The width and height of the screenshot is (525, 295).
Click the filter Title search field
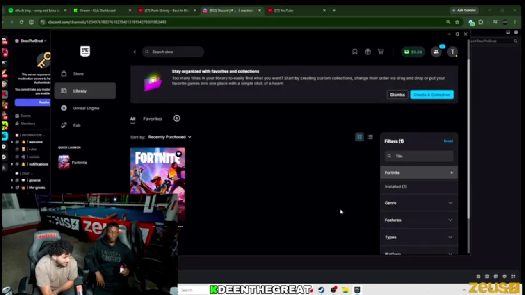point(419,156)
